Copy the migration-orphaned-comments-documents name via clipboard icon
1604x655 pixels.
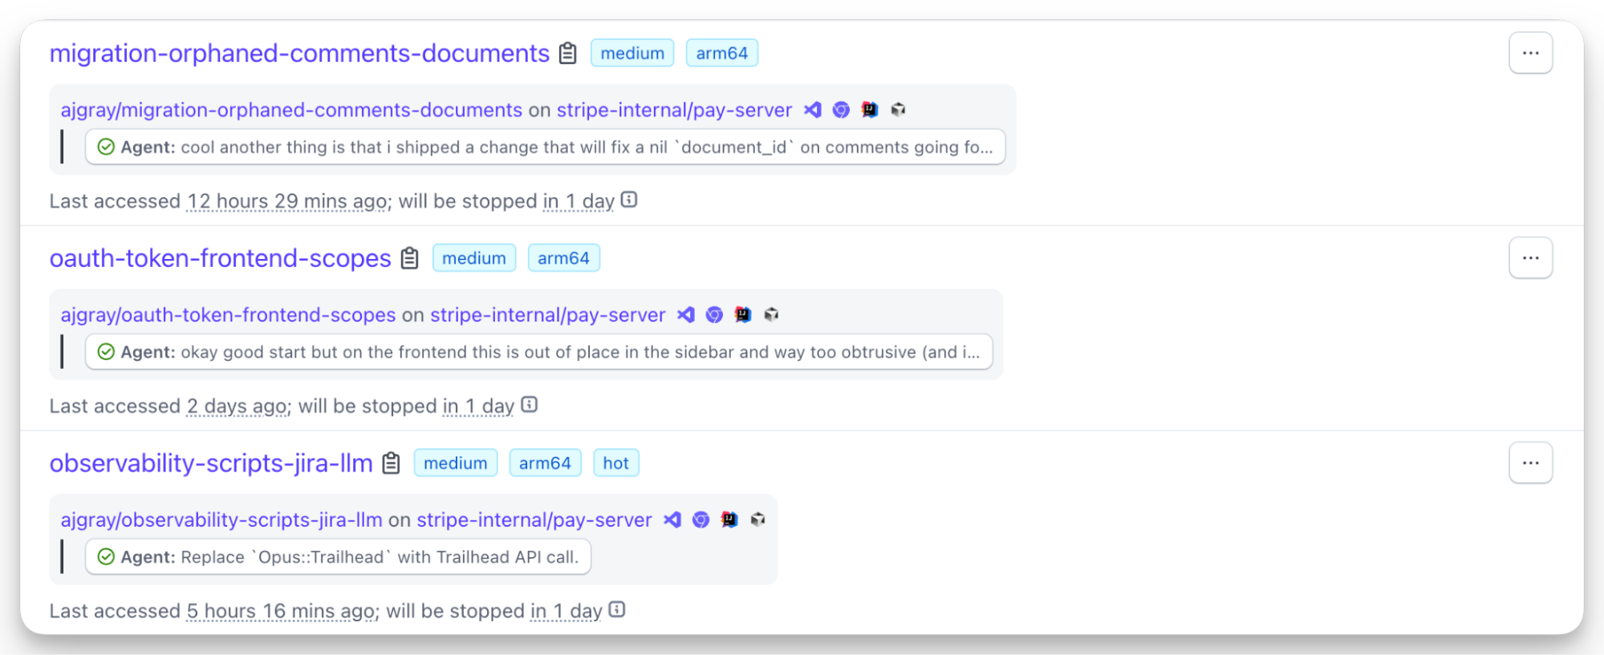[568, 53]
